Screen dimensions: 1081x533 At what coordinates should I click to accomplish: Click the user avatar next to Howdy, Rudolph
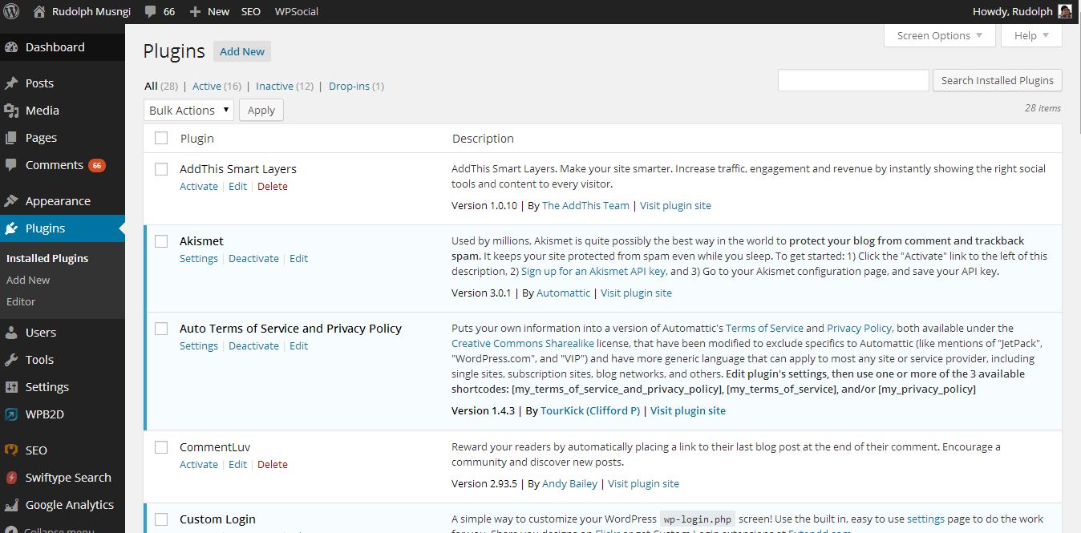click(x=1065, y=11)
